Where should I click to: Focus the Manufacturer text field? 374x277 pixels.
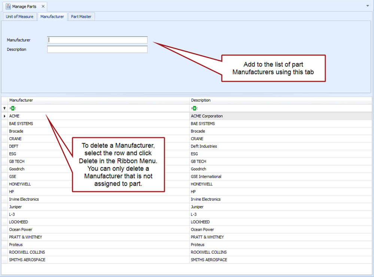tap(97, 40)
